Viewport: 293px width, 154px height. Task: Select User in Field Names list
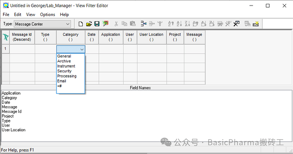pyautogui.click(x=6, y=125)
